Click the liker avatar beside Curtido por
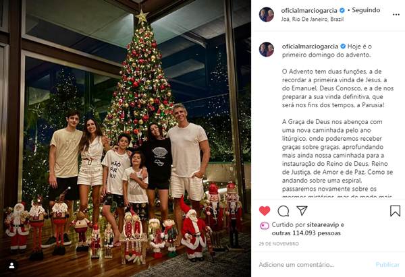This screenshot has width=405, height=277. click(265, 226)
